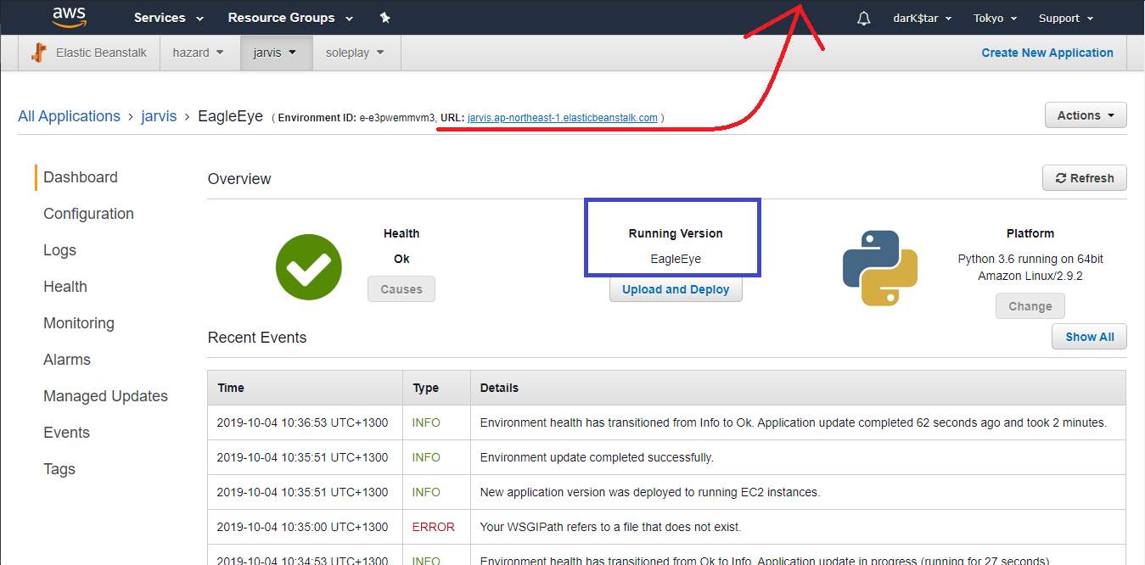Select Alarms in the sidebar
This screenshot has height=565, width=1145.
(x=67, y=360)
